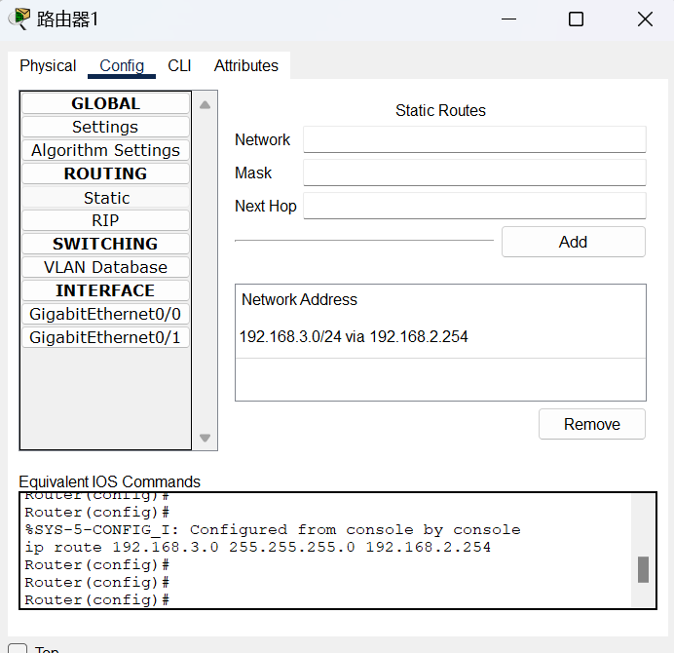674x653 pixels.
Task: Open Algorithm Settings in the sidebar
Action: (105, 150)
